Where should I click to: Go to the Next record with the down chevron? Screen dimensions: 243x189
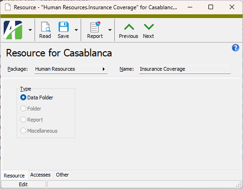(x=148, y=27)
